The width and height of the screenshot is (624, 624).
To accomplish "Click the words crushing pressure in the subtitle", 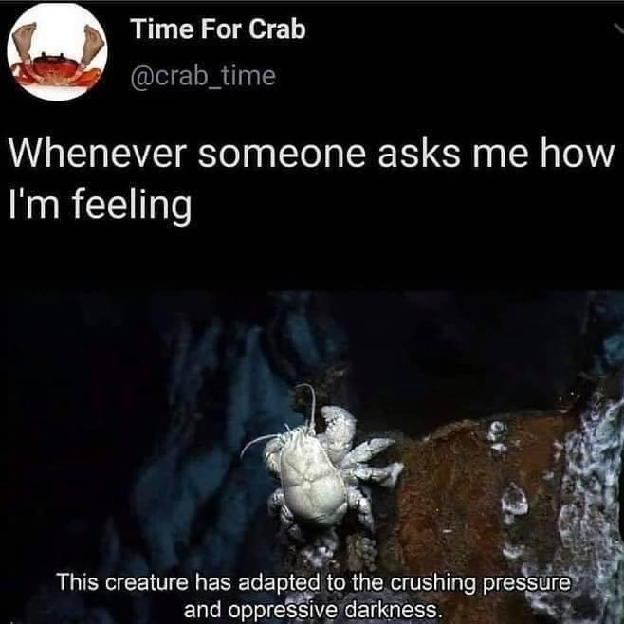I will [x=480, y=583].
